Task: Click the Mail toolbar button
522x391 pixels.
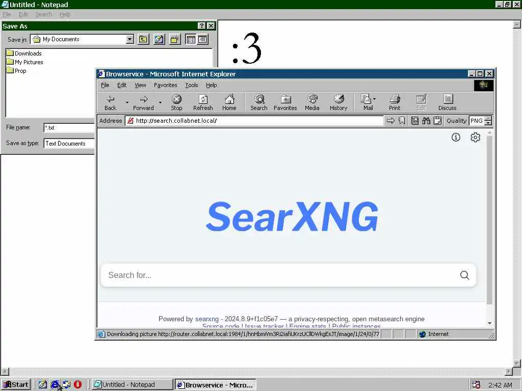Action: [366, 102]
